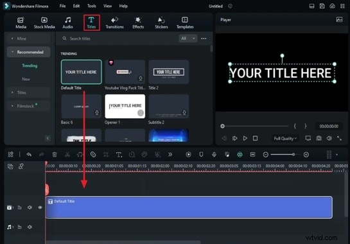Lock video track 1
This screenshot has height=244, width=350.
20,207
